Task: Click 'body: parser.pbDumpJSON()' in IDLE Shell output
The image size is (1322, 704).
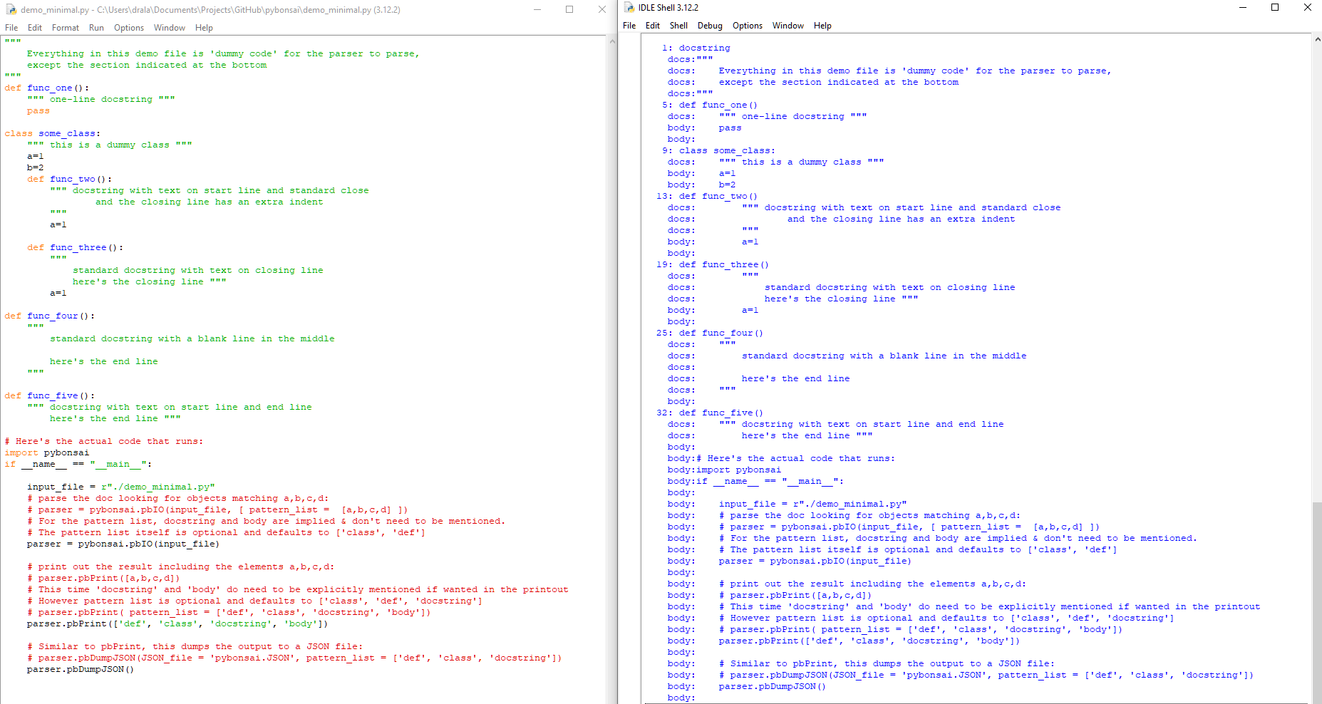Action: (x=747, y=687)
